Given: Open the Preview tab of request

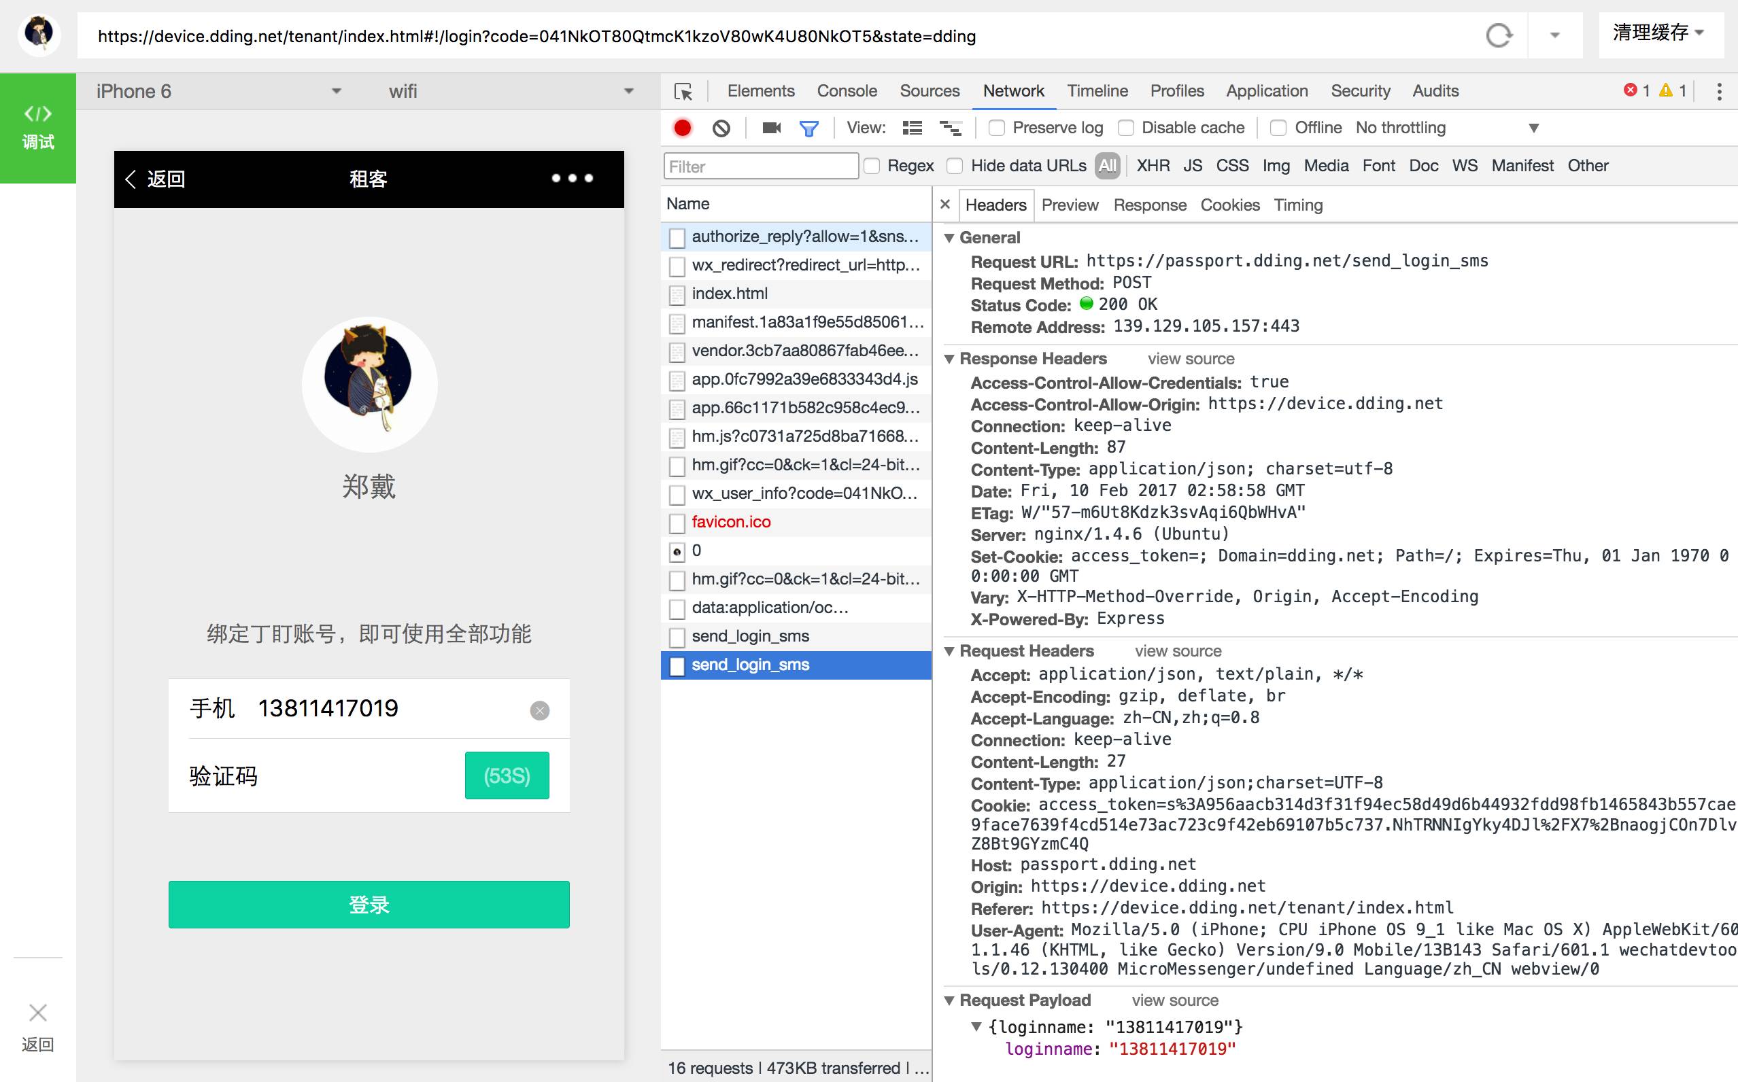Looking at the screenshot, I should (1070, 205).
